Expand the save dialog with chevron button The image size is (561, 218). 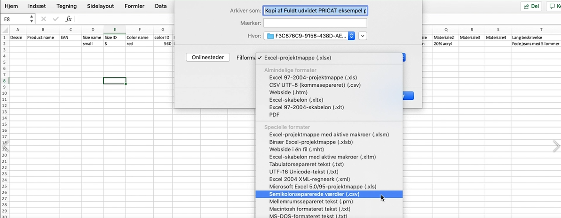[x=363, y=36]
